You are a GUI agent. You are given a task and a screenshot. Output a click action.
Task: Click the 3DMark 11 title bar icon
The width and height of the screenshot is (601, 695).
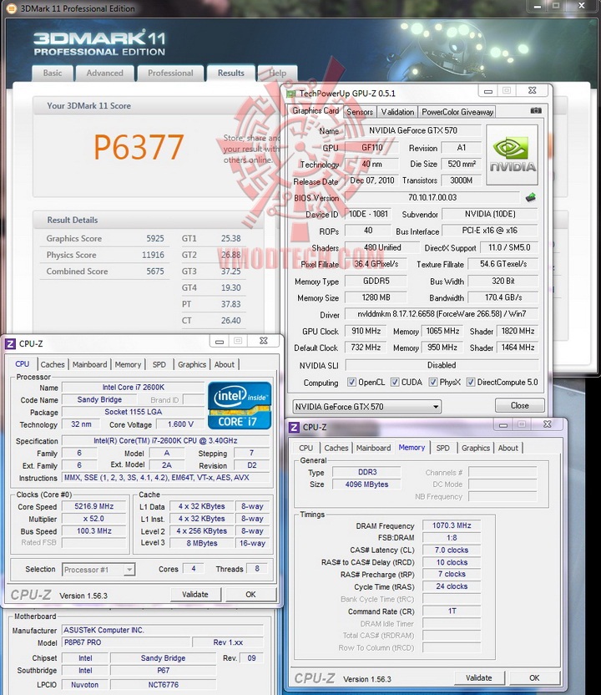click(x=12, y=8)
